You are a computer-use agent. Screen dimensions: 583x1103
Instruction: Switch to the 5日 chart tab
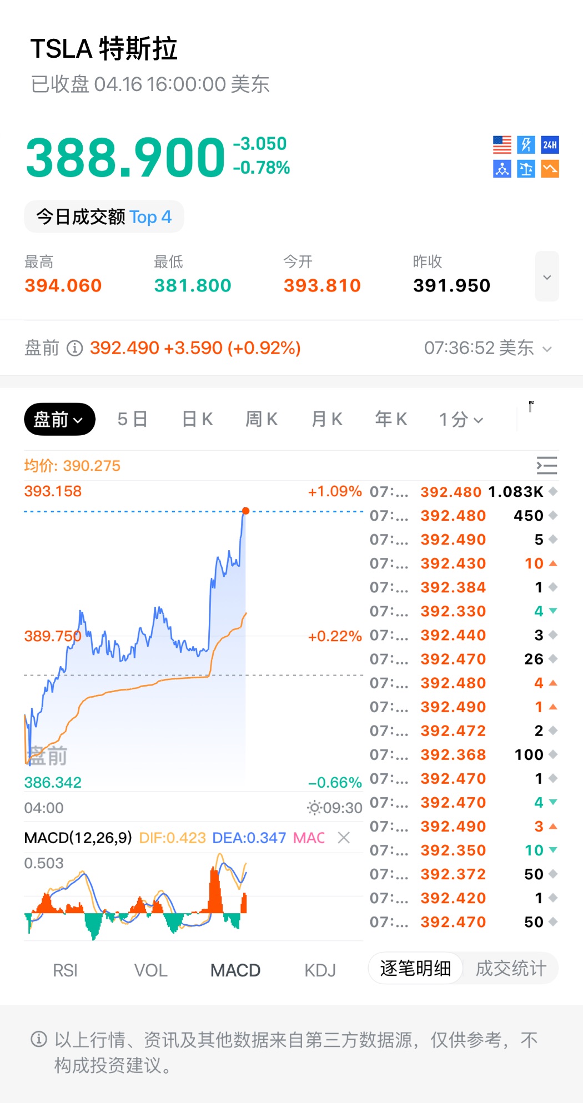point(132,419)
